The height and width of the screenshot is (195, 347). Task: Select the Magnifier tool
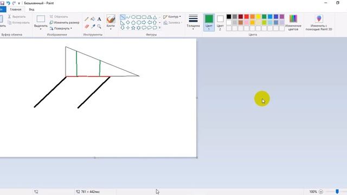pyautogui.click(x=99, y=27)
